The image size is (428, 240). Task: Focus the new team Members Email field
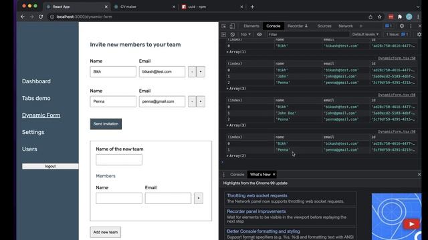pyautogui.click(x=168, y=199)
